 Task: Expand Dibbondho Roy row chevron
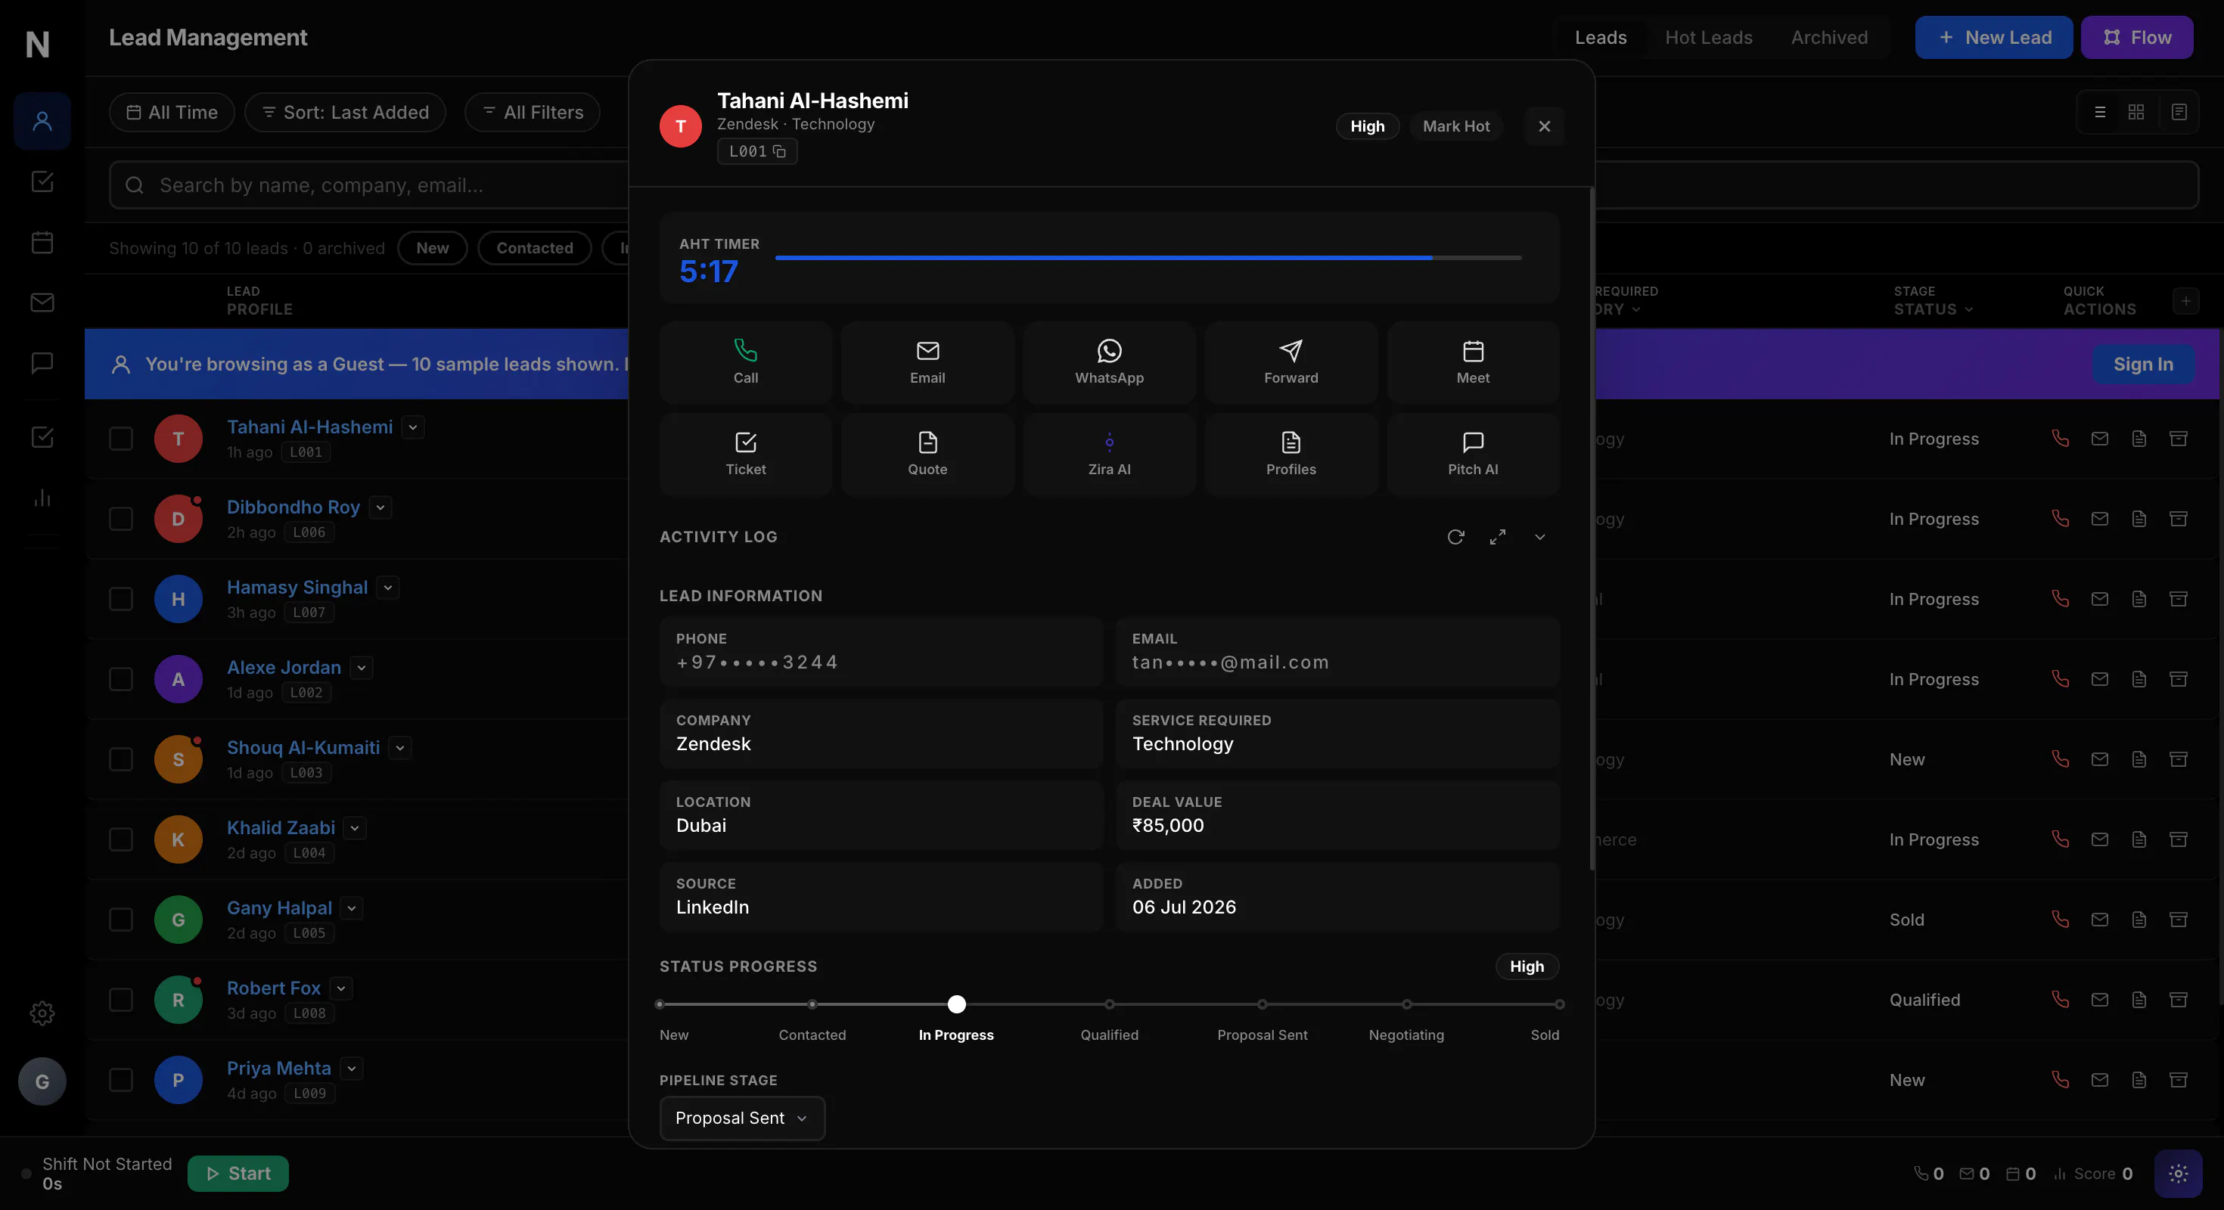[x=380, y=507]
